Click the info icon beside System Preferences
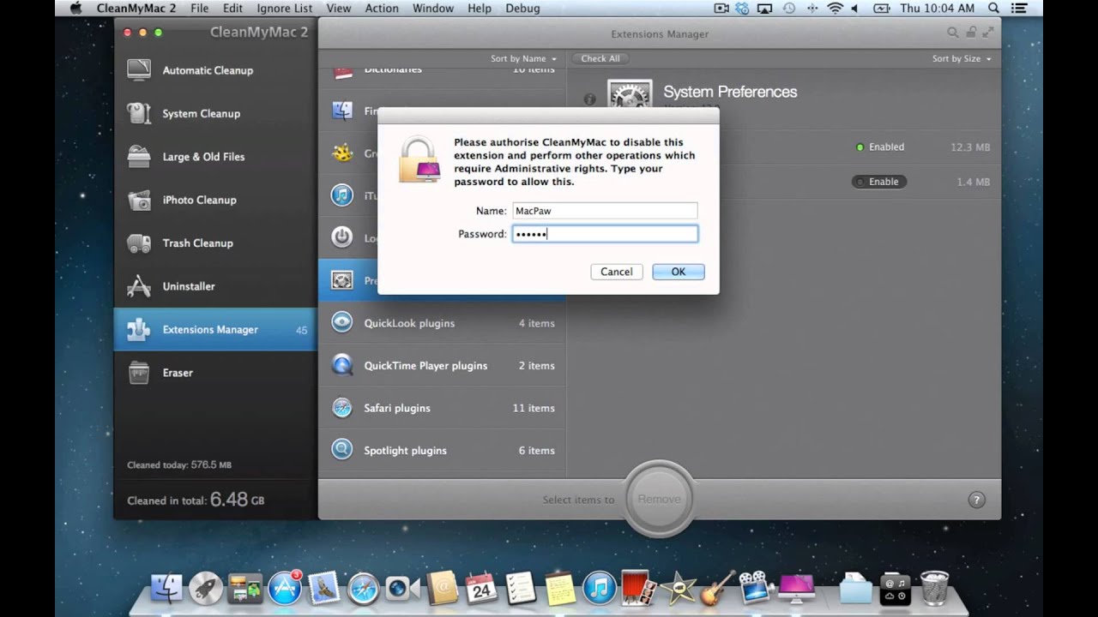Image resolution: width=1098 pixels, height=617 pixels. [x=589, y=99]
